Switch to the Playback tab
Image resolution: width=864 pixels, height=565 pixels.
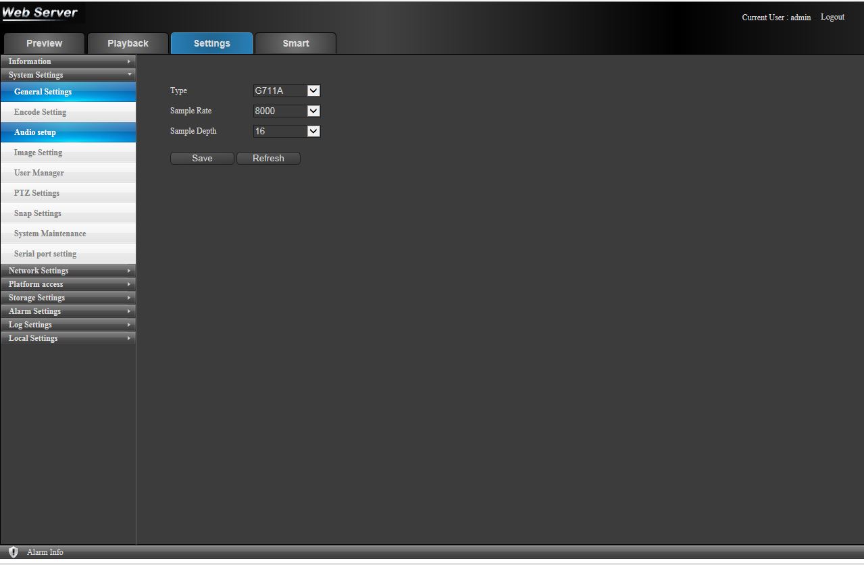pyautogui.click(x=128, y=43)
